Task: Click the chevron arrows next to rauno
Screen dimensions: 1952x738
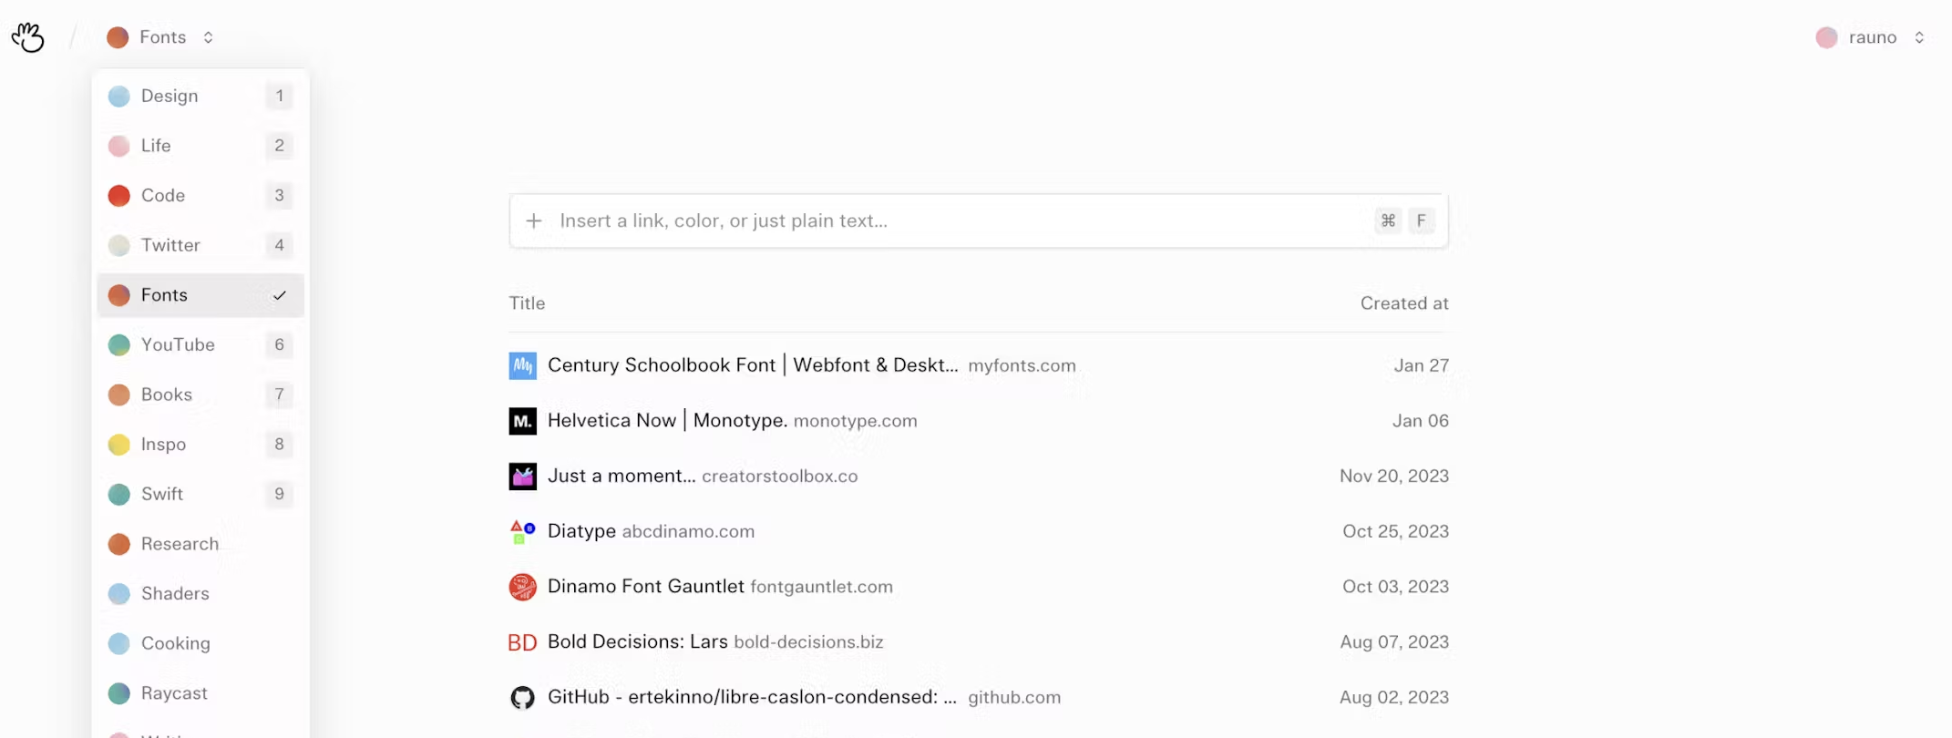Action: coord(1919,37)
